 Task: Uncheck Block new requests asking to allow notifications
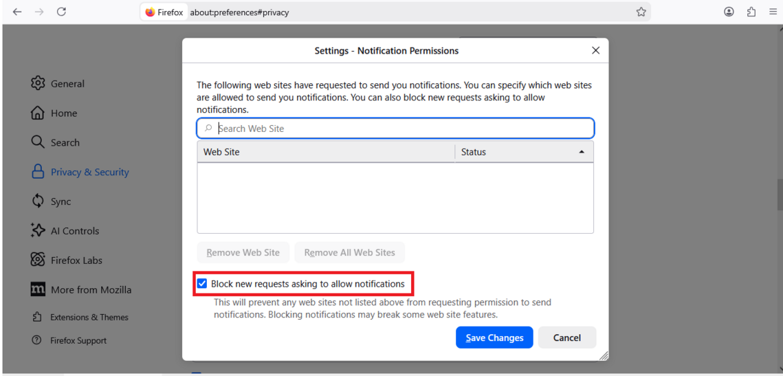point(202,284)
